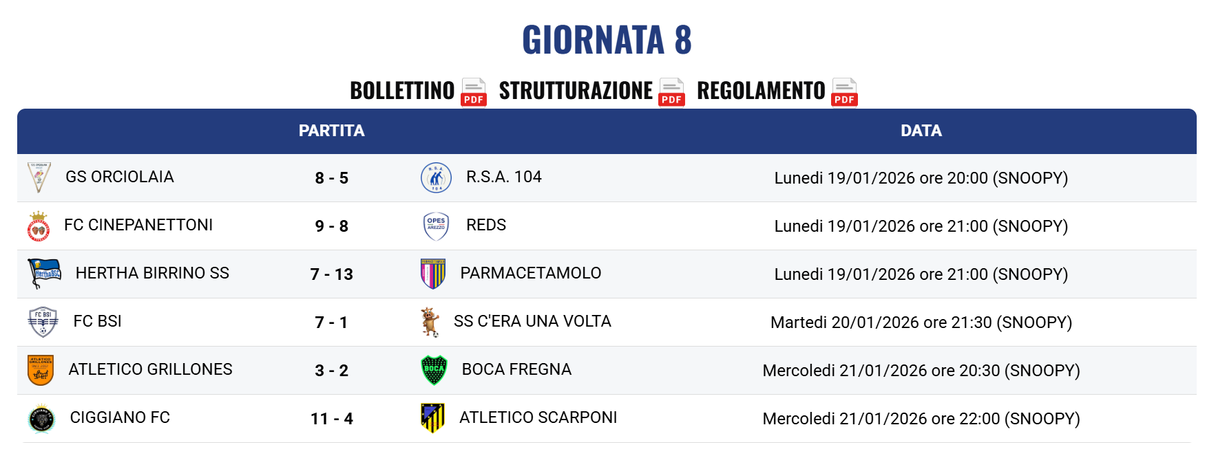Click the GS Orciolaia team crest
The width and height of the screenshot is (1227, 469).
(39, 177)
